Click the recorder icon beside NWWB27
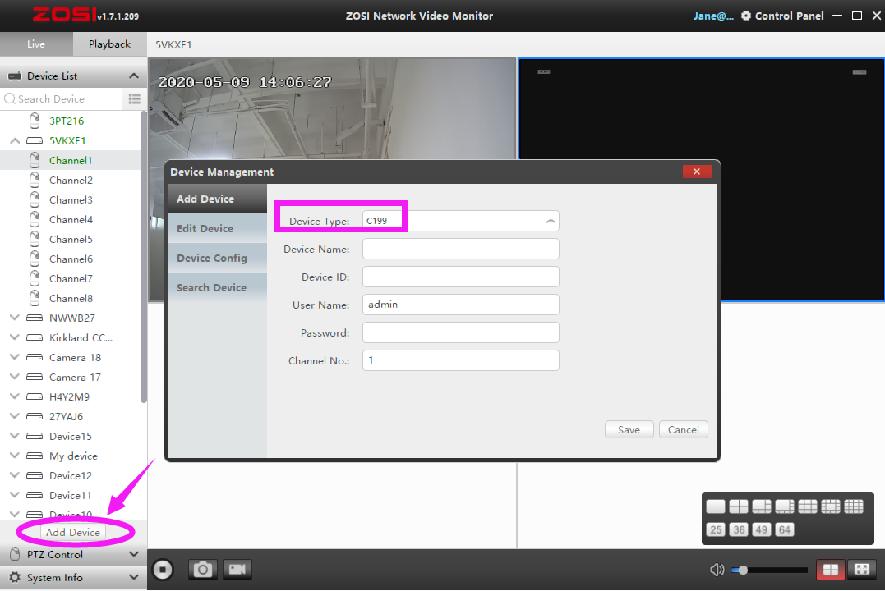Viewport: 885px width, 591px height. pos(35,318)
